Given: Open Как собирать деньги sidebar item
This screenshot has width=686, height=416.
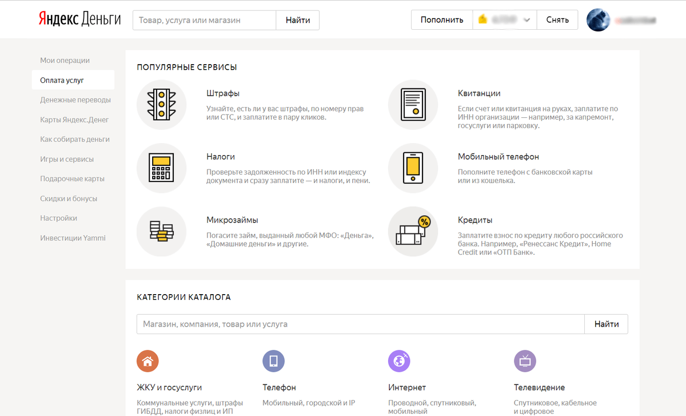Looking at the screenshot, I should 75,139.
